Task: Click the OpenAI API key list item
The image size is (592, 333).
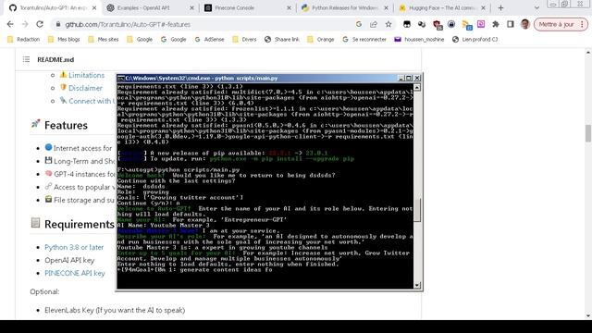Action: click(69, 260)
